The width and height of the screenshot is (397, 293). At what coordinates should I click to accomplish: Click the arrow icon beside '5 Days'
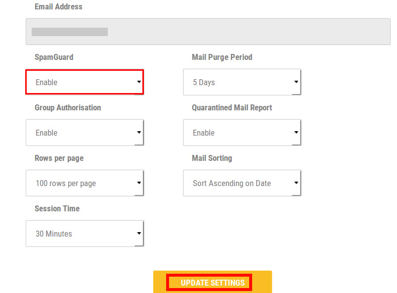coord(296,82)
